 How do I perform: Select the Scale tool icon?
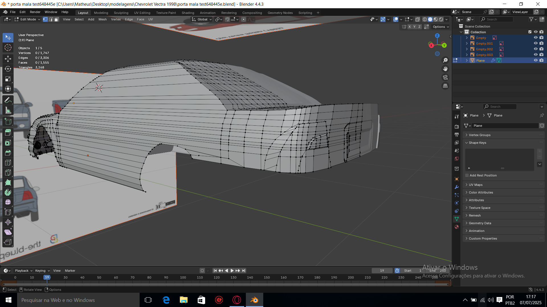(x=8, y=79)
